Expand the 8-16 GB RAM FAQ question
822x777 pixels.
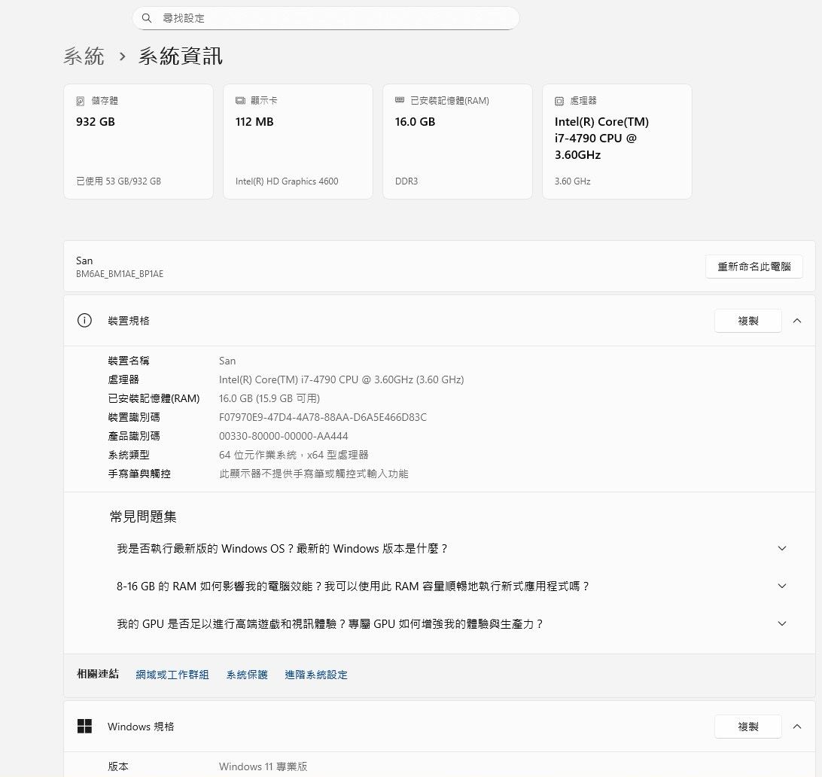click(x=781, y=587)
